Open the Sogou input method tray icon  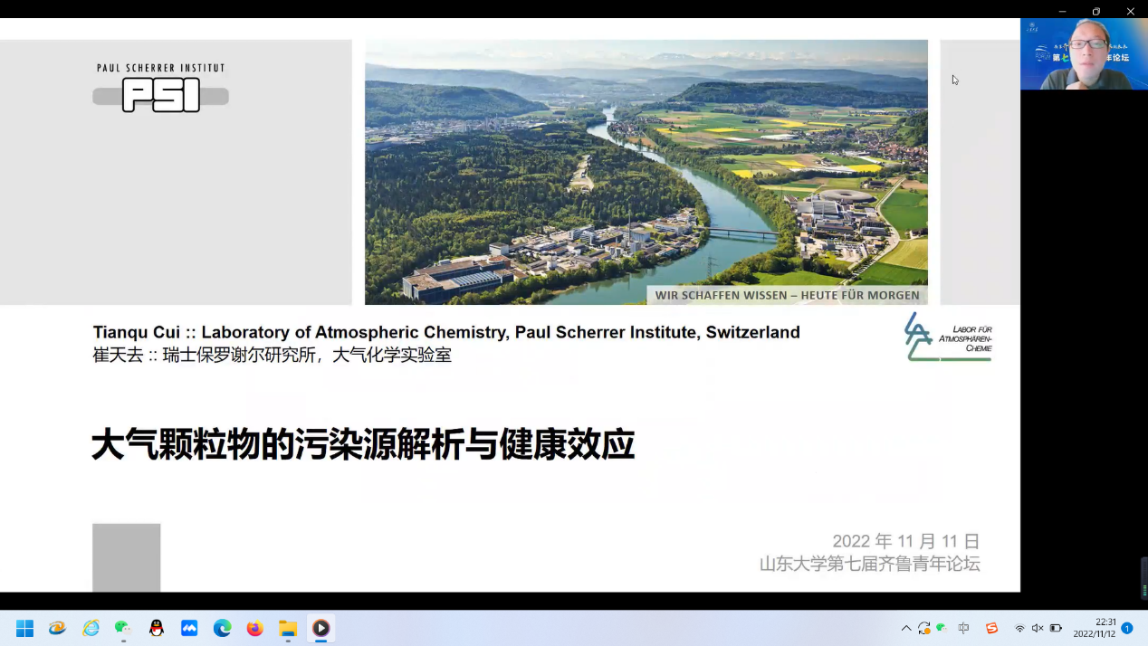[991, 628]
